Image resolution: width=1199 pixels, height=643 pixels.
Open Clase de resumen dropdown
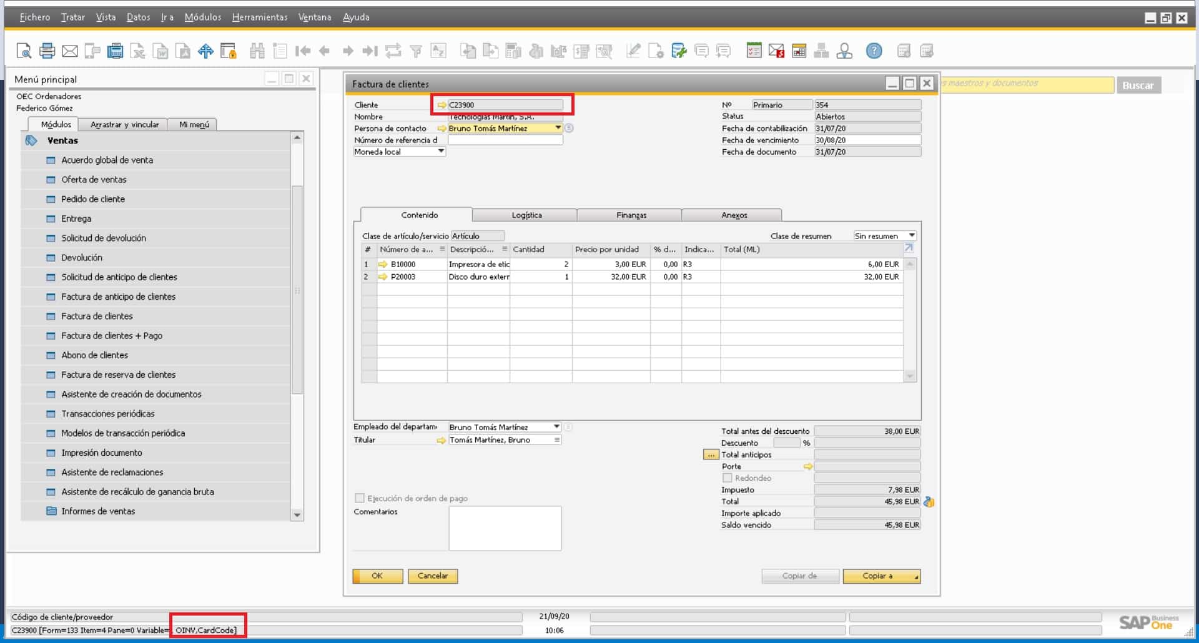click(x=912, y=236)
